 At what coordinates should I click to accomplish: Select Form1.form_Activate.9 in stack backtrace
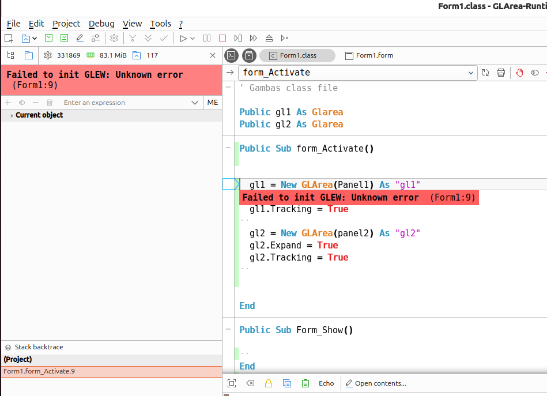click(112, 372)
